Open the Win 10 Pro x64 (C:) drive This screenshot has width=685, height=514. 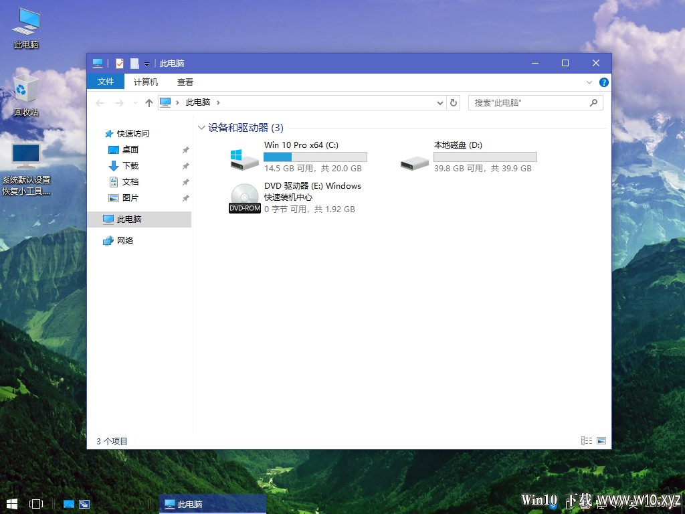245,159
